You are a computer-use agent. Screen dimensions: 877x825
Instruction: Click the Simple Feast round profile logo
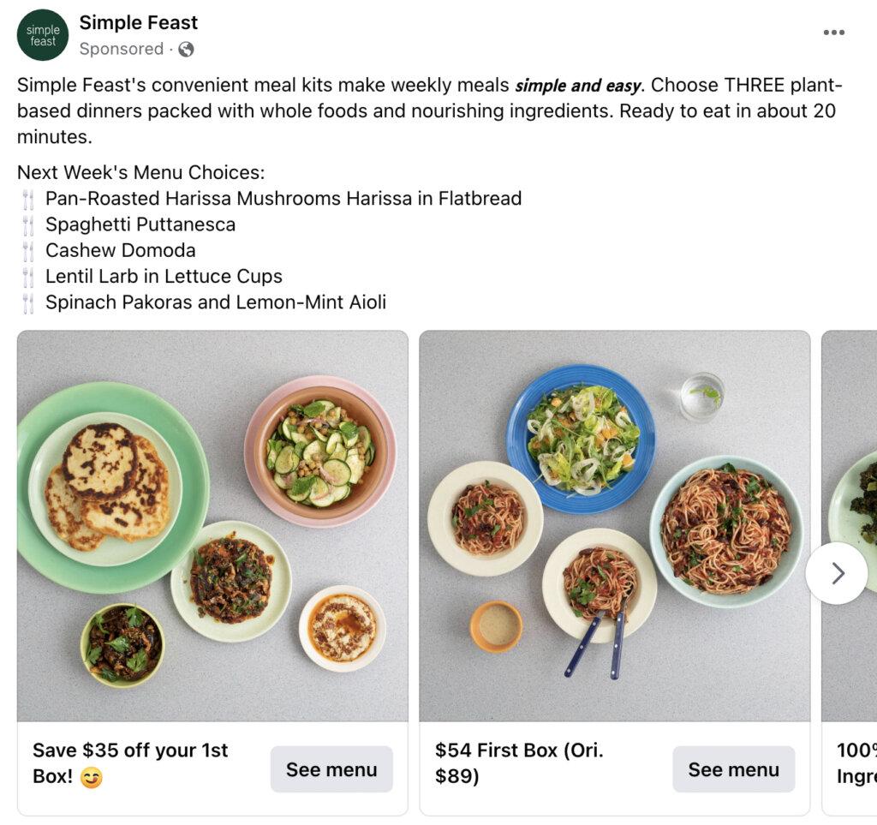[43, 35]
